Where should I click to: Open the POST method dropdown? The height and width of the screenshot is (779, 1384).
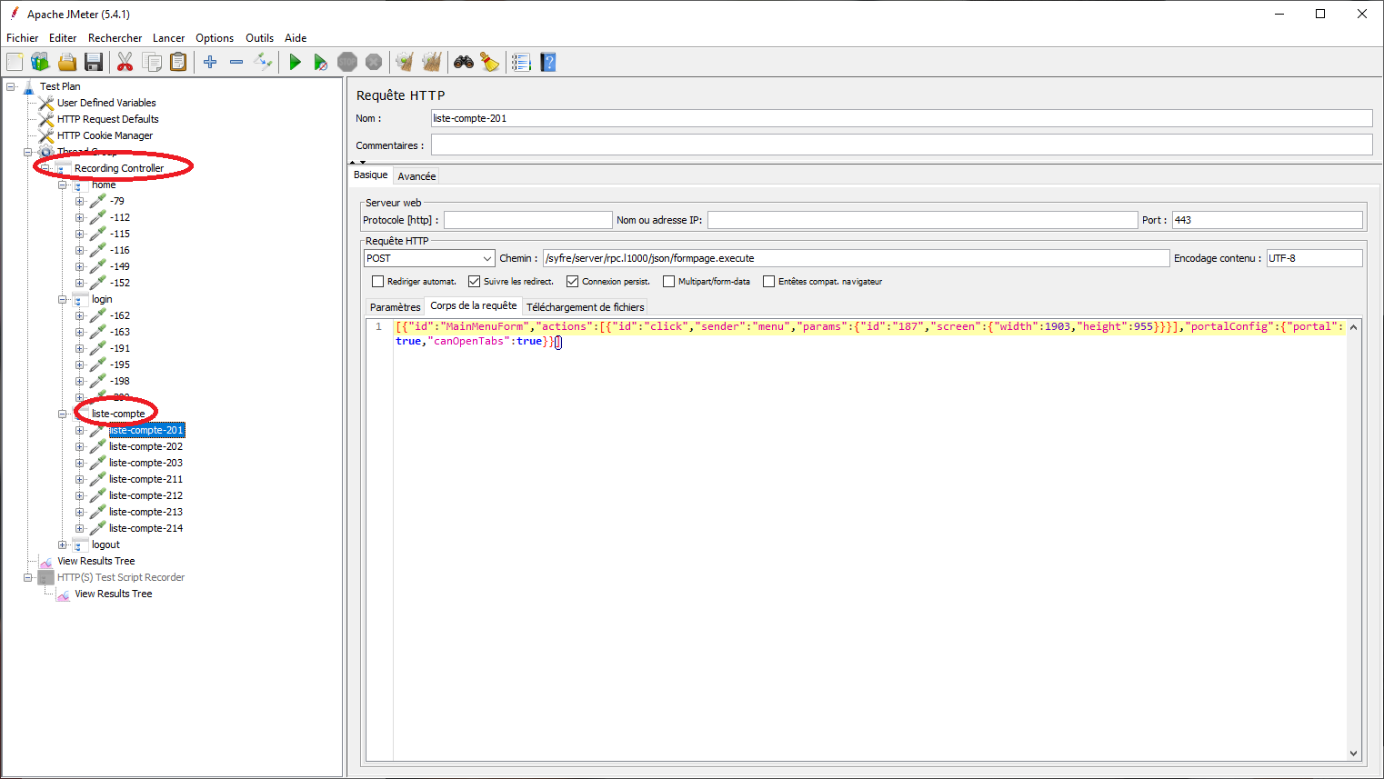429,258
